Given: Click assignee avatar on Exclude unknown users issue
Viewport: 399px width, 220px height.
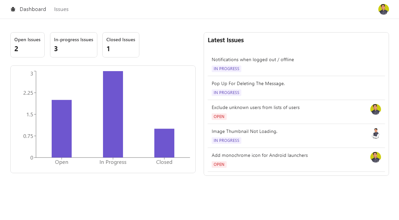Looking at the screenshot, I should tap(375, 109).
